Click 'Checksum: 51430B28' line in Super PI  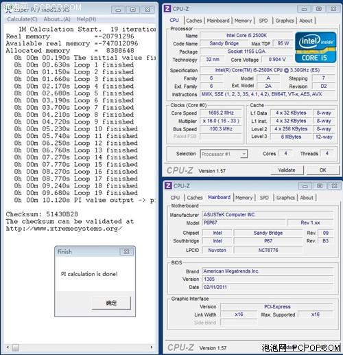click(42, 214)
